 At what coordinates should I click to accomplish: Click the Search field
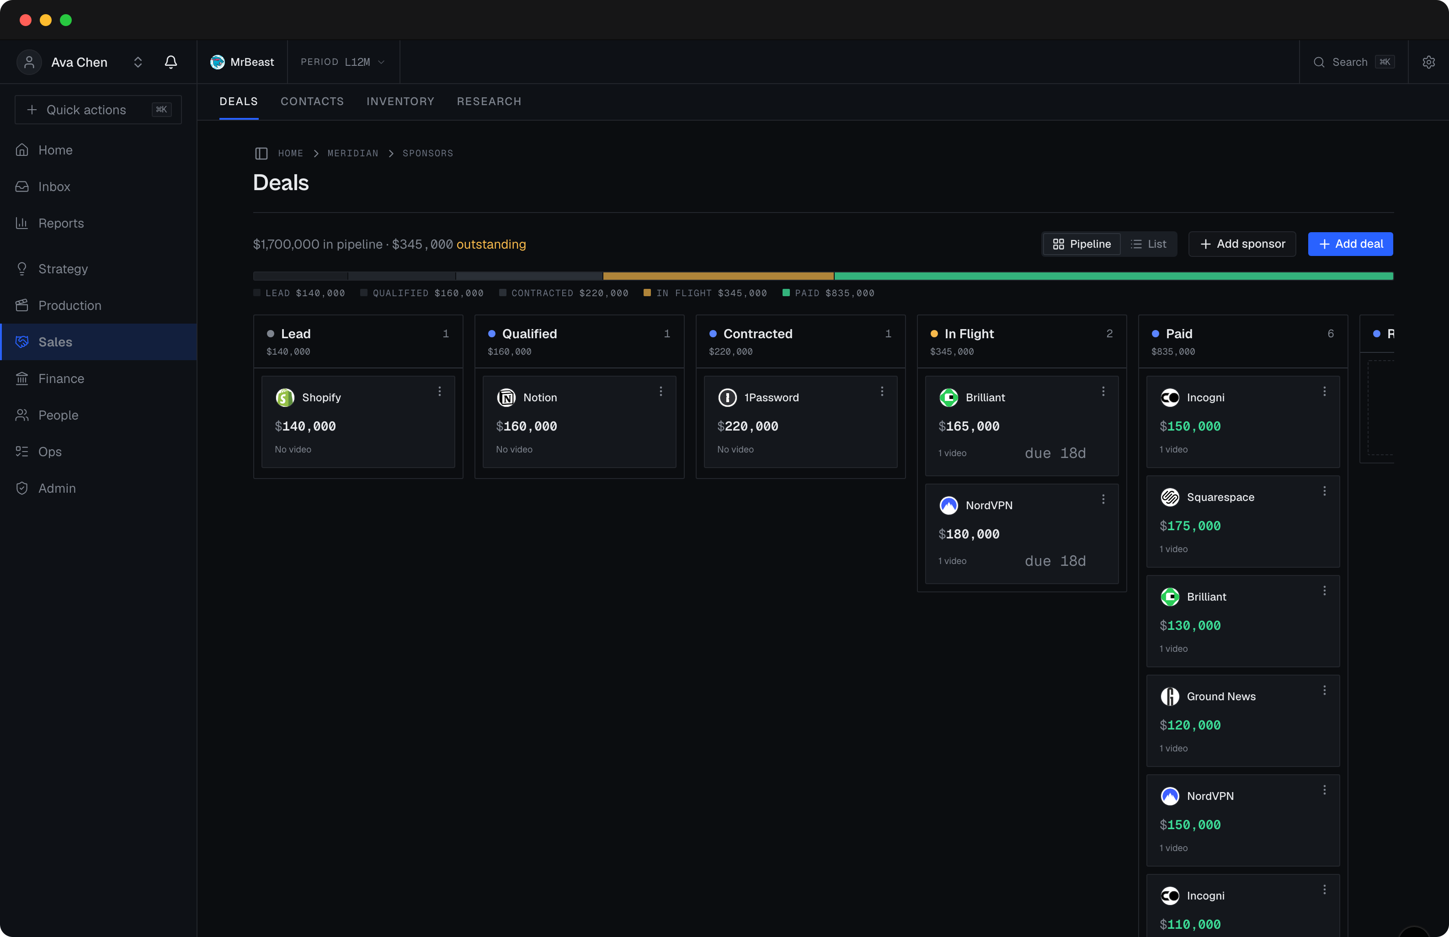1353,62
